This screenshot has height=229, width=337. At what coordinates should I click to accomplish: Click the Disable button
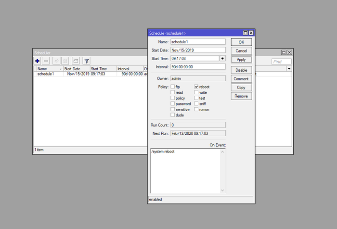coord(241,70)
